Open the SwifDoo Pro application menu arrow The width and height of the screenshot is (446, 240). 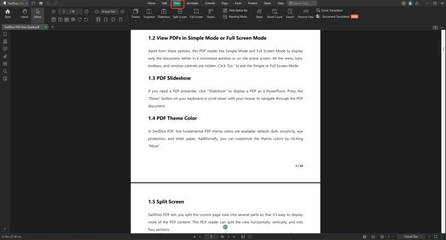(x=26, y=3)
